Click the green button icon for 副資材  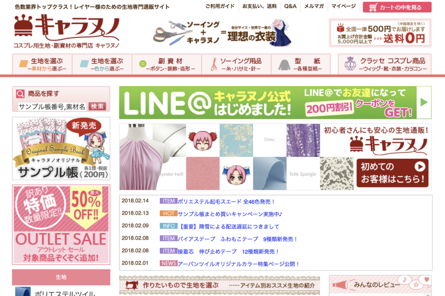coord(143,64)
